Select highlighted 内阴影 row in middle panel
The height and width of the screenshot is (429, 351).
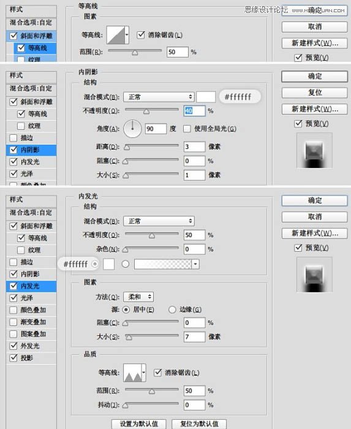click(x=31, y=150)
